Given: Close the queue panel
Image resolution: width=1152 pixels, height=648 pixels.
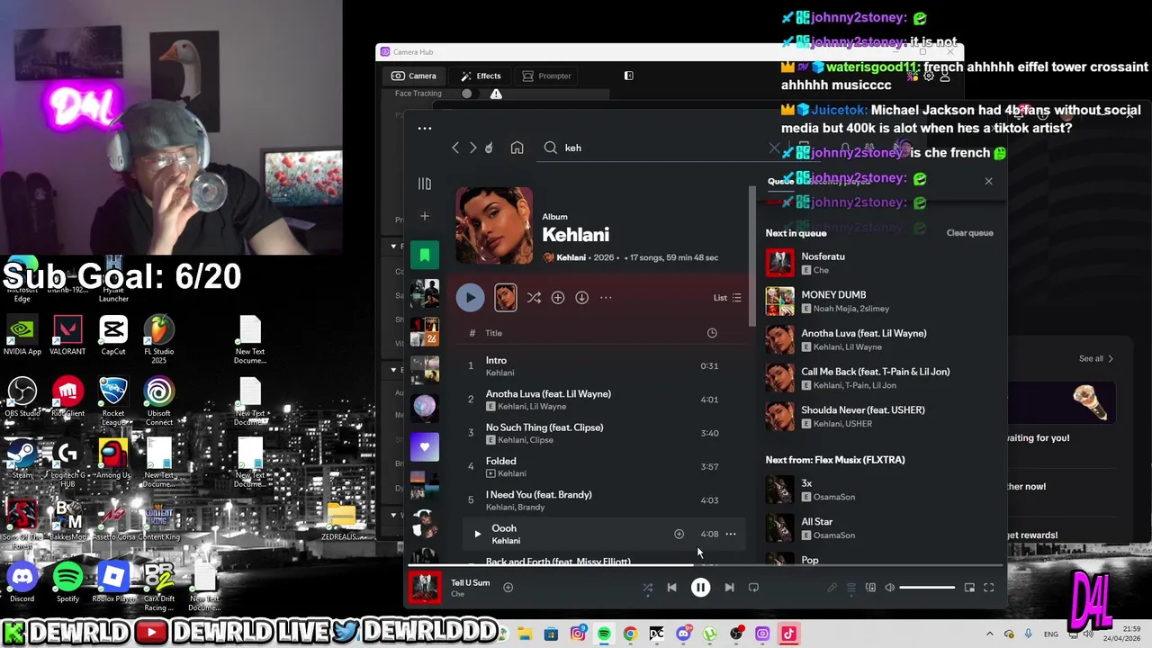Looking at the screenshot, I should click(988, 181).
